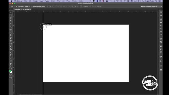Viewport: 169px width, 95px height.
Task: Enable Show Transform Controls checkbox
Action: click(x=32, y=6)
